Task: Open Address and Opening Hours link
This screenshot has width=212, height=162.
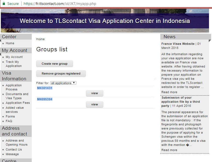Action: 16,142
